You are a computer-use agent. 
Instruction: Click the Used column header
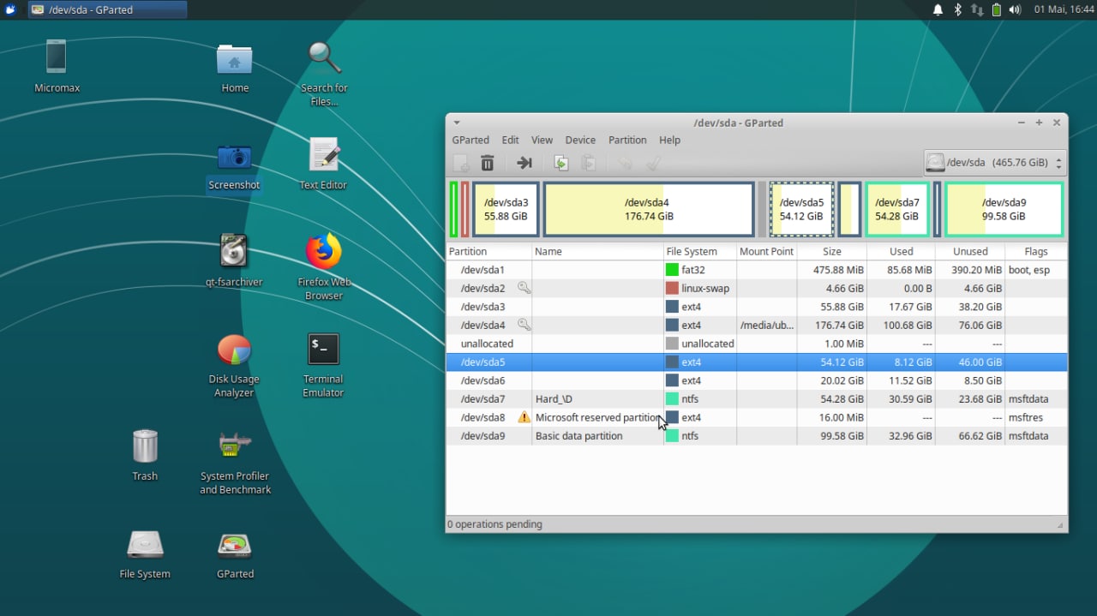[x=901, y=251]
